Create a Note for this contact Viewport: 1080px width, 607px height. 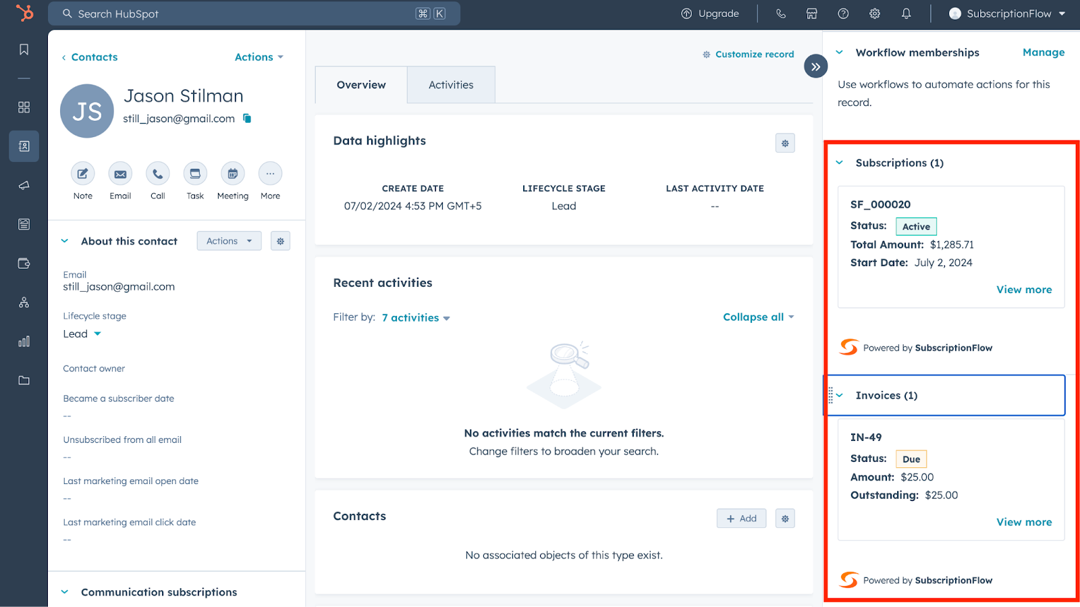coord(82,174)
